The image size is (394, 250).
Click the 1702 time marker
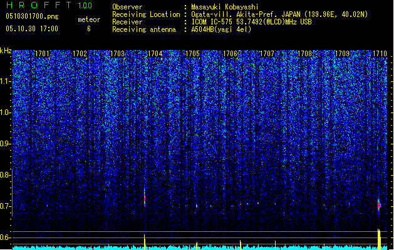[80, 54]
